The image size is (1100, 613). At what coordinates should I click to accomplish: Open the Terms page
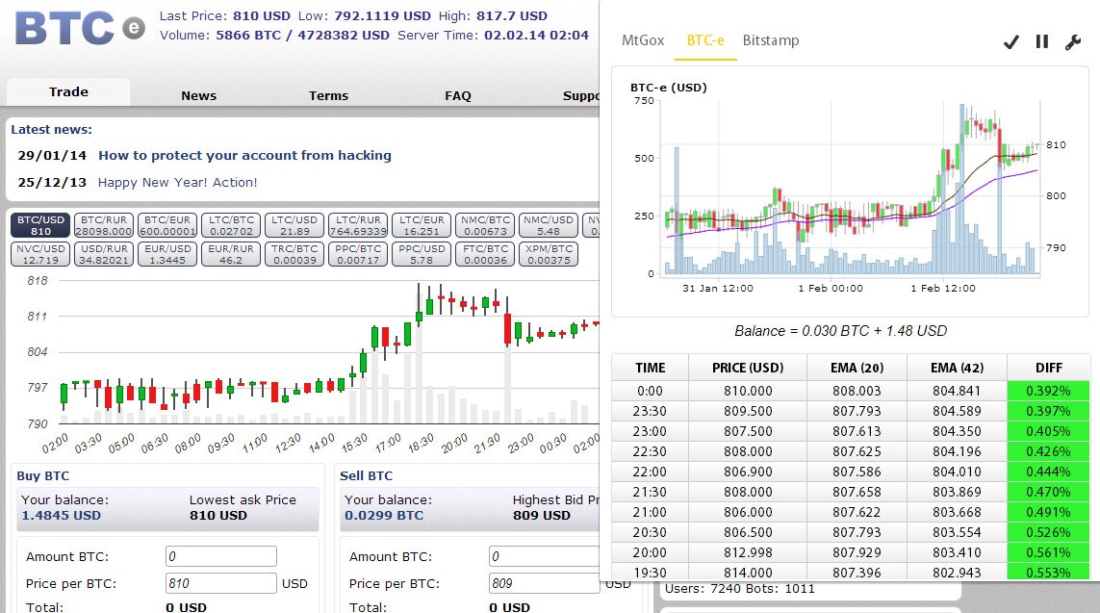328,95
